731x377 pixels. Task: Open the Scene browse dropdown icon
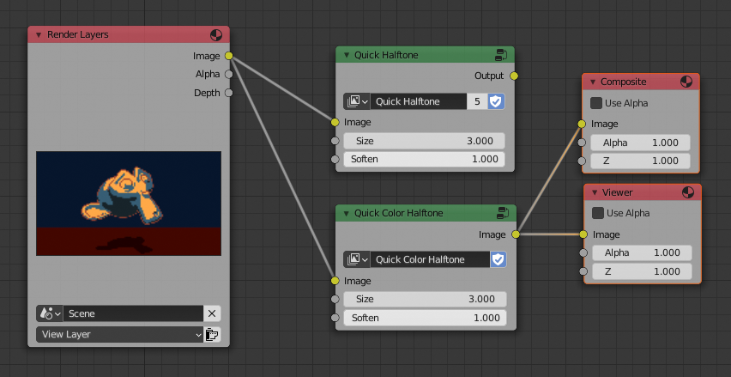pos(49,313)
